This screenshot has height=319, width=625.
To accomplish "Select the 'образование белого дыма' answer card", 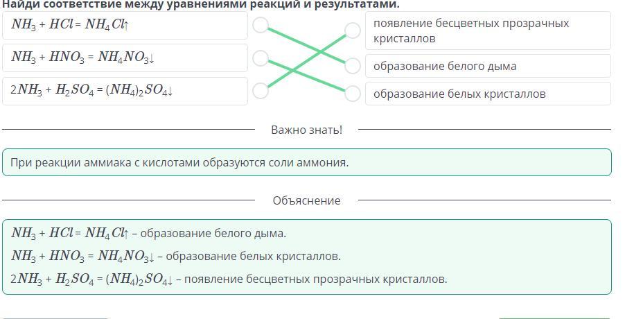I will click(x=488, y=66).
